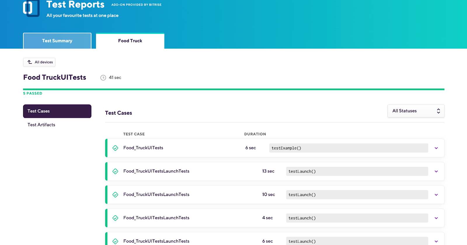Click the Food TruckUITests heading
This screenshot has height=245, width=467.
[x=55, y=77]
